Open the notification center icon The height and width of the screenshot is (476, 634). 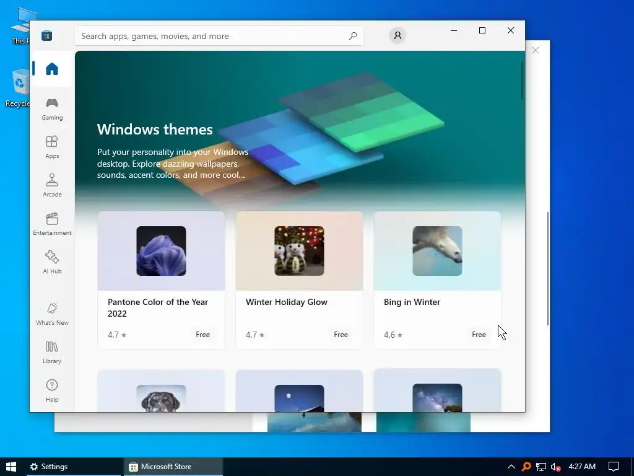(614, 467)
